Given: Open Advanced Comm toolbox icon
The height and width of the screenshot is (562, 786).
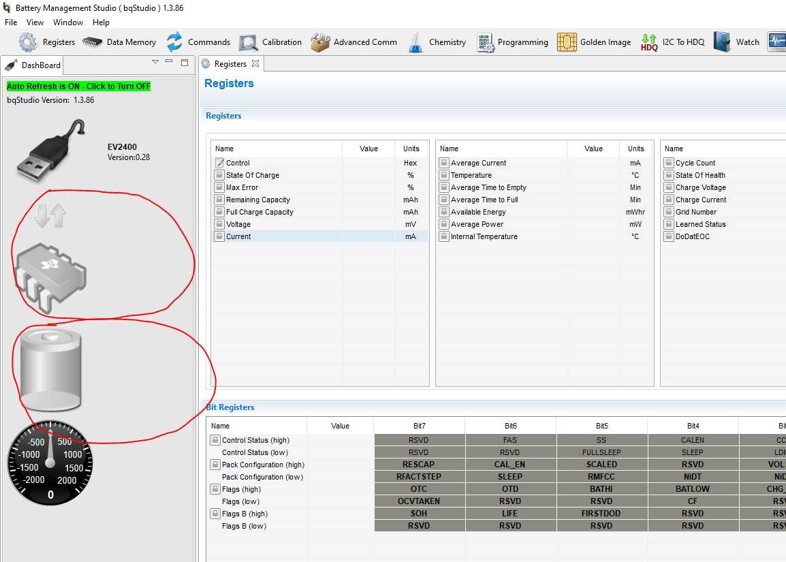Looking at the screenshot, I should click(320, 42).
